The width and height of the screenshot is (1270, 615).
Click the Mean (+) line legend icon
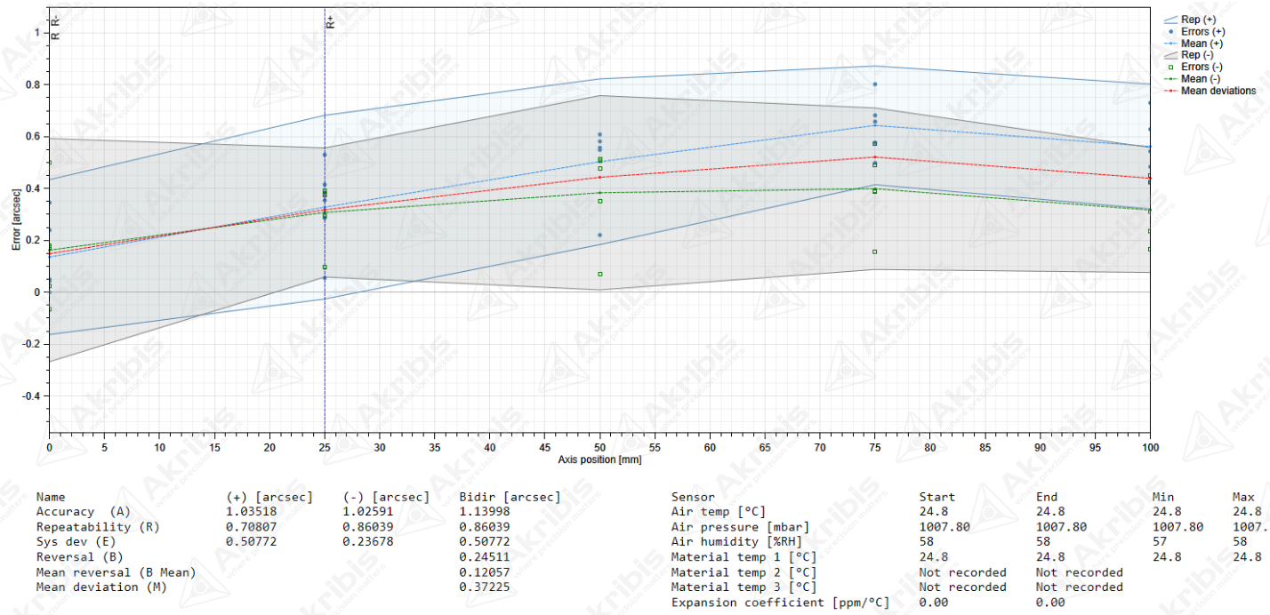[1170, 44]
